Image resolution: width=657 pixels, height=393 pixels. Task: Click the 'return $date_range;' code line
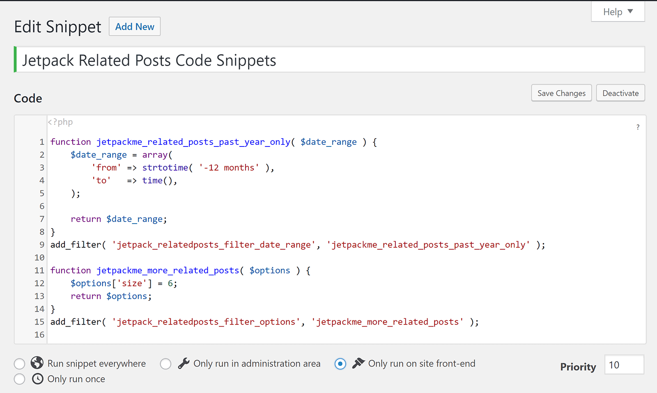(x=119, y=219)
